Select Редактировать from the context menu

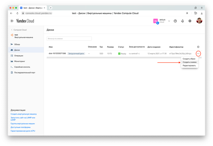coord(189,65)
